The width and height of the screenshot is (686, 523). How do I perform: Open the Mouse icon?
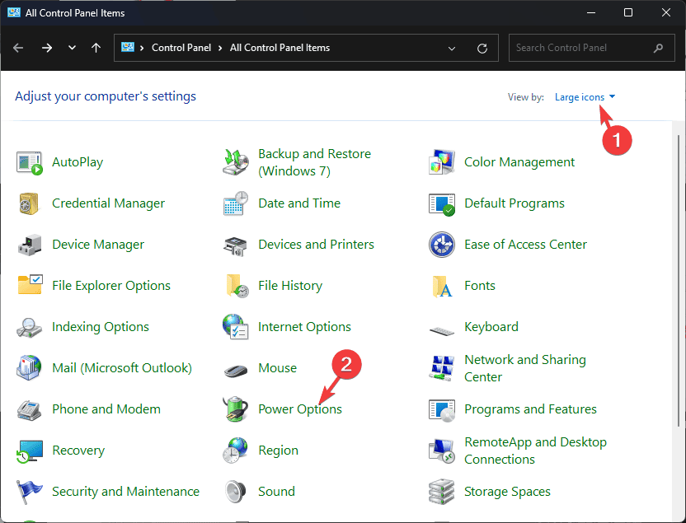click(x=236, y=371)
